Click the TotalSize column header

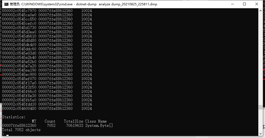click(x=73, y=121)
